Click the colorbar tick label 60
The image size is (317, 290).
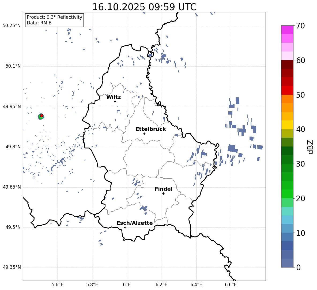[x=300, y=60]
